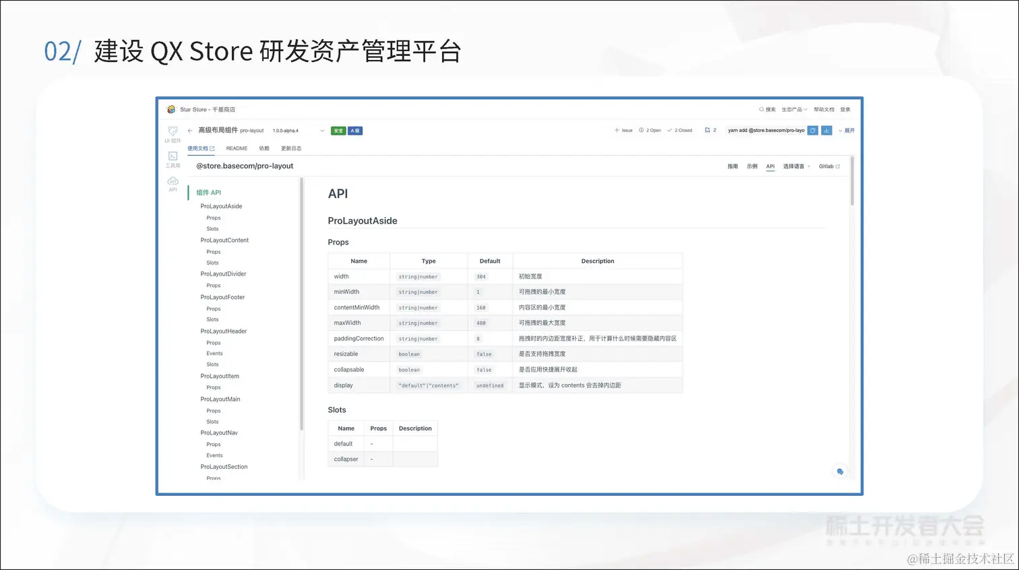Expand the 生态产品 menu
The height and width of the screenshot is (570, 1019).
point(794,109)
